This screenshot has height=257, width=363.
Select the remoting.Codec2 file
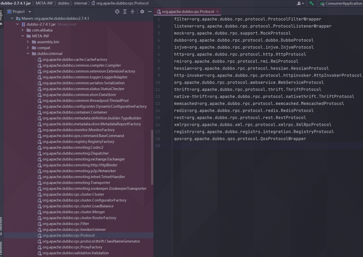coord(70,147)
